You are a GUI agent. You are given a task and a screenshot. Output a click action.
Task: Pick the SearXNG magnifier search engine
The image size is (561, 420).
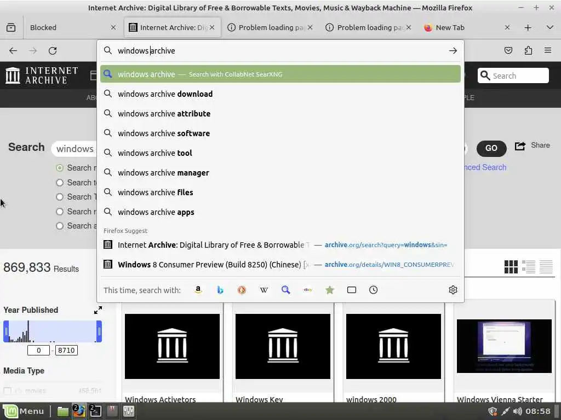(285, 290)
